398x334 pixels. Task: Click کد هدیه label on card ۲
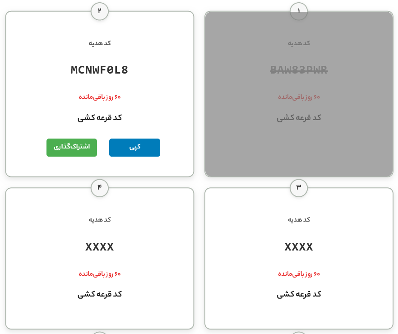pos(100,43)
